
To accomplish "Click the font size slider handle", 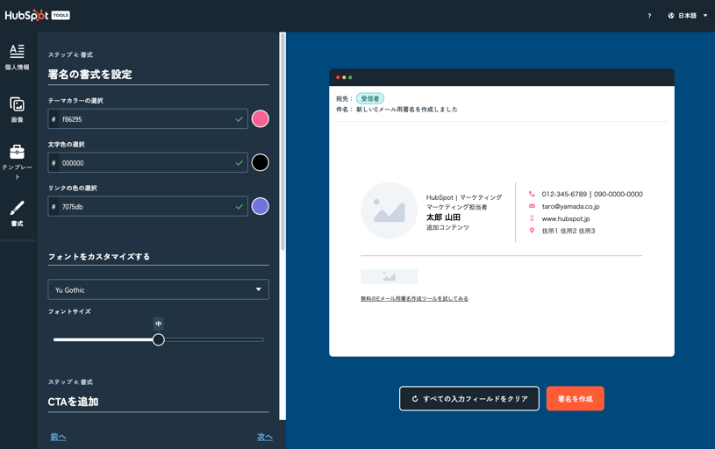I will pos(158,339).
